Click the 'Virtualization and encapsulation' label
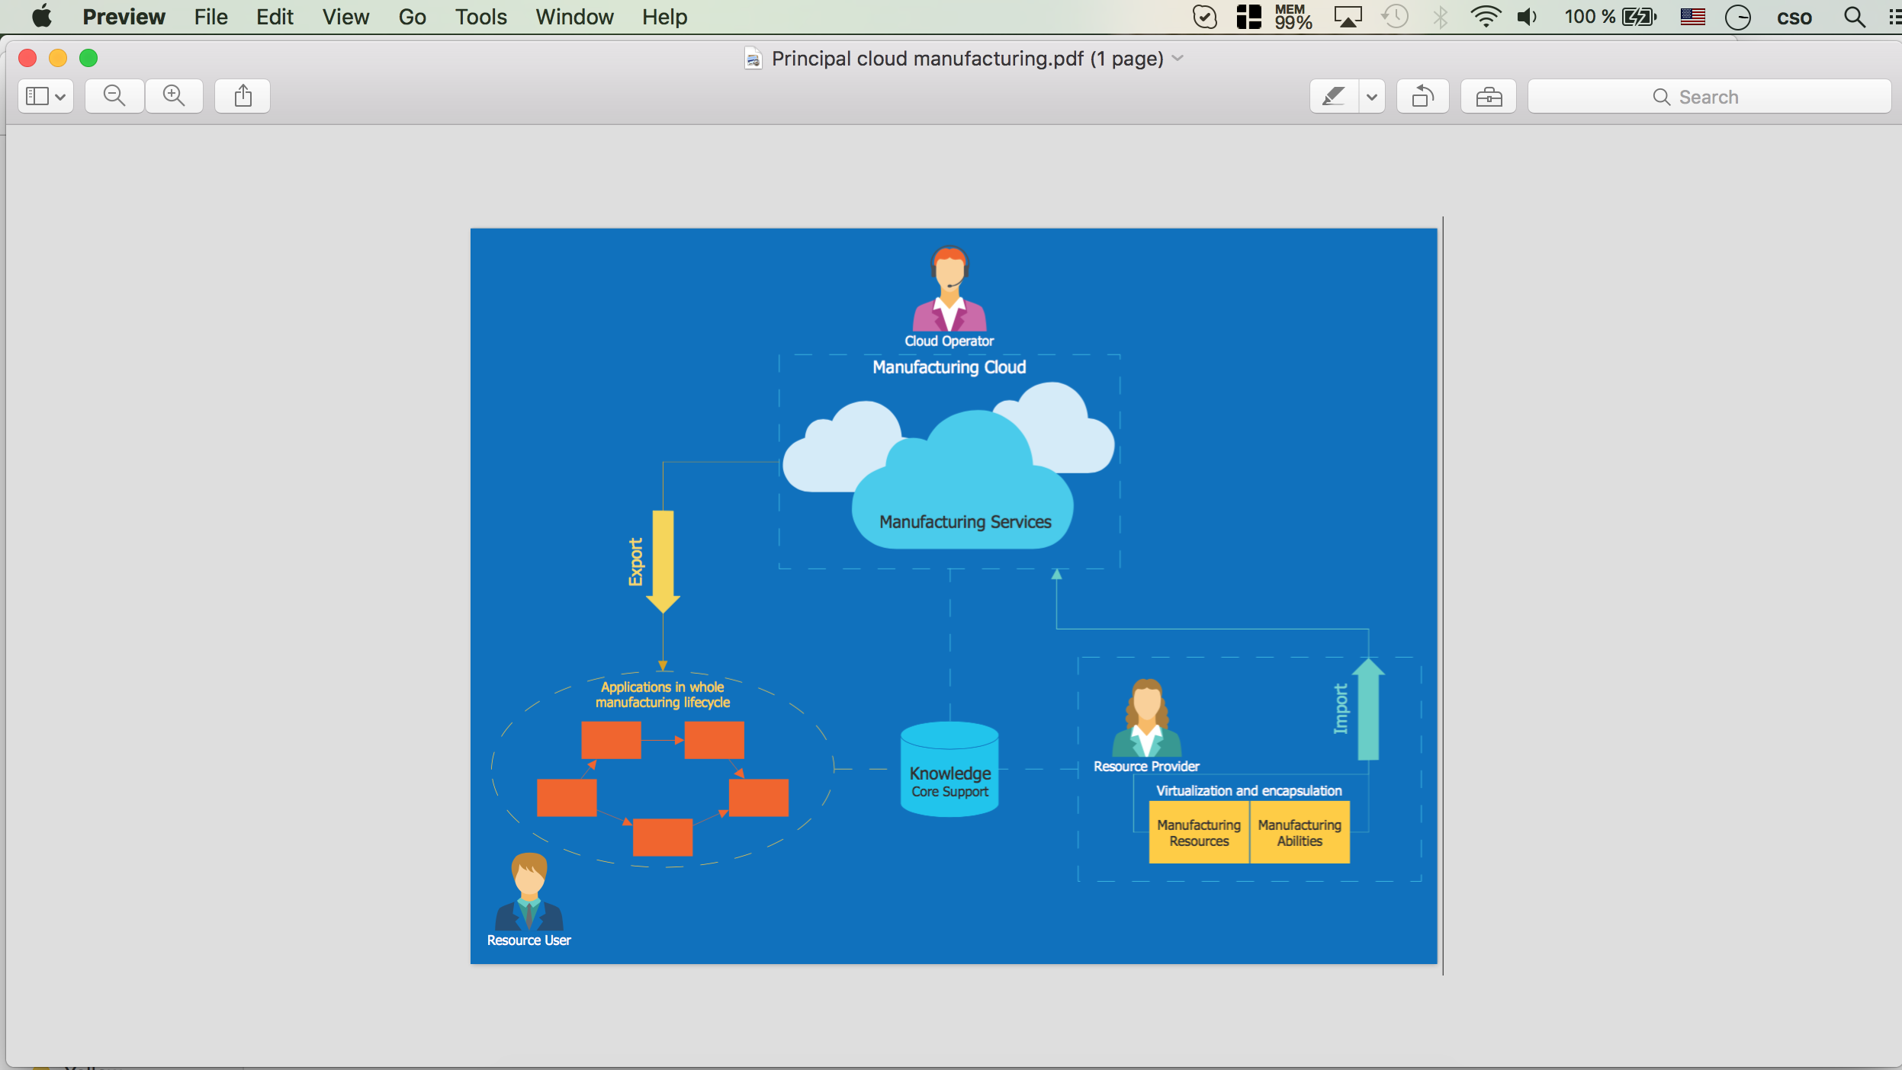The image size is (1902, 1070). 1248,791
